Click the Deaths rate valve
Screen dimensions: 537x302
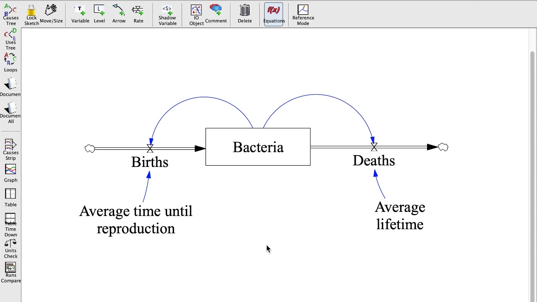point(374,147)
